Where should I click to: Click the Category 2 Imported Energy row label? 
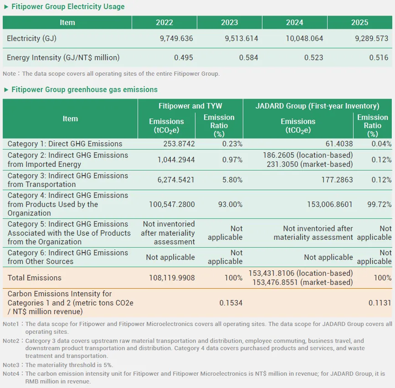[x=68, y=160]
